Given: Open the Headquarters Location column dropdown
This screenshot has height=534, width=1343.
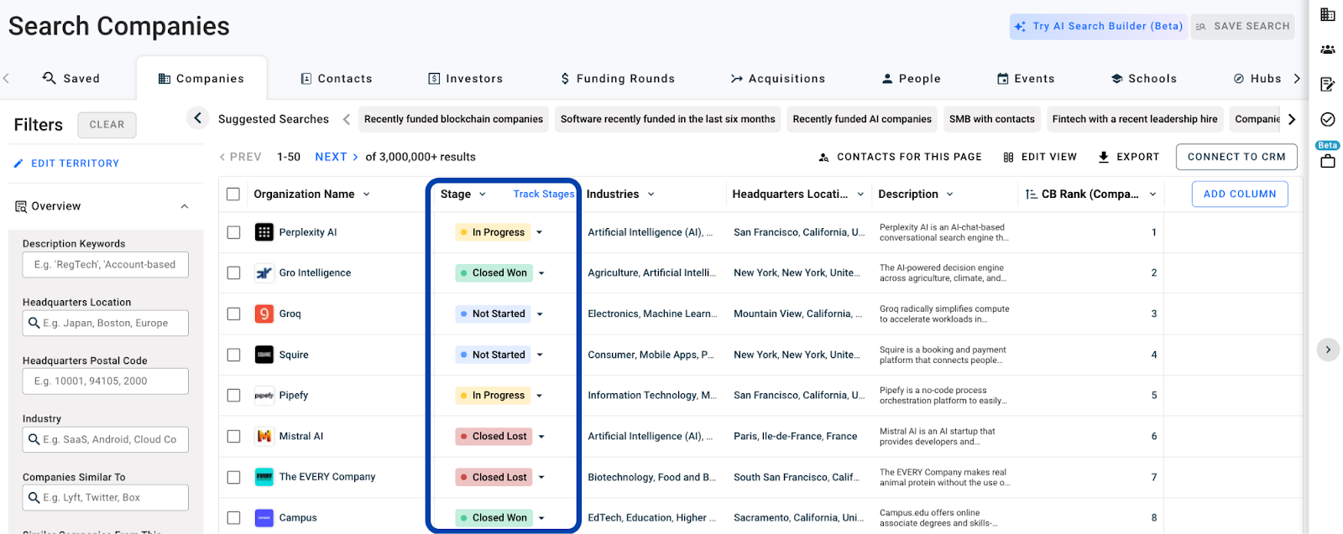Looking at the screenshot, I should 860,194.
